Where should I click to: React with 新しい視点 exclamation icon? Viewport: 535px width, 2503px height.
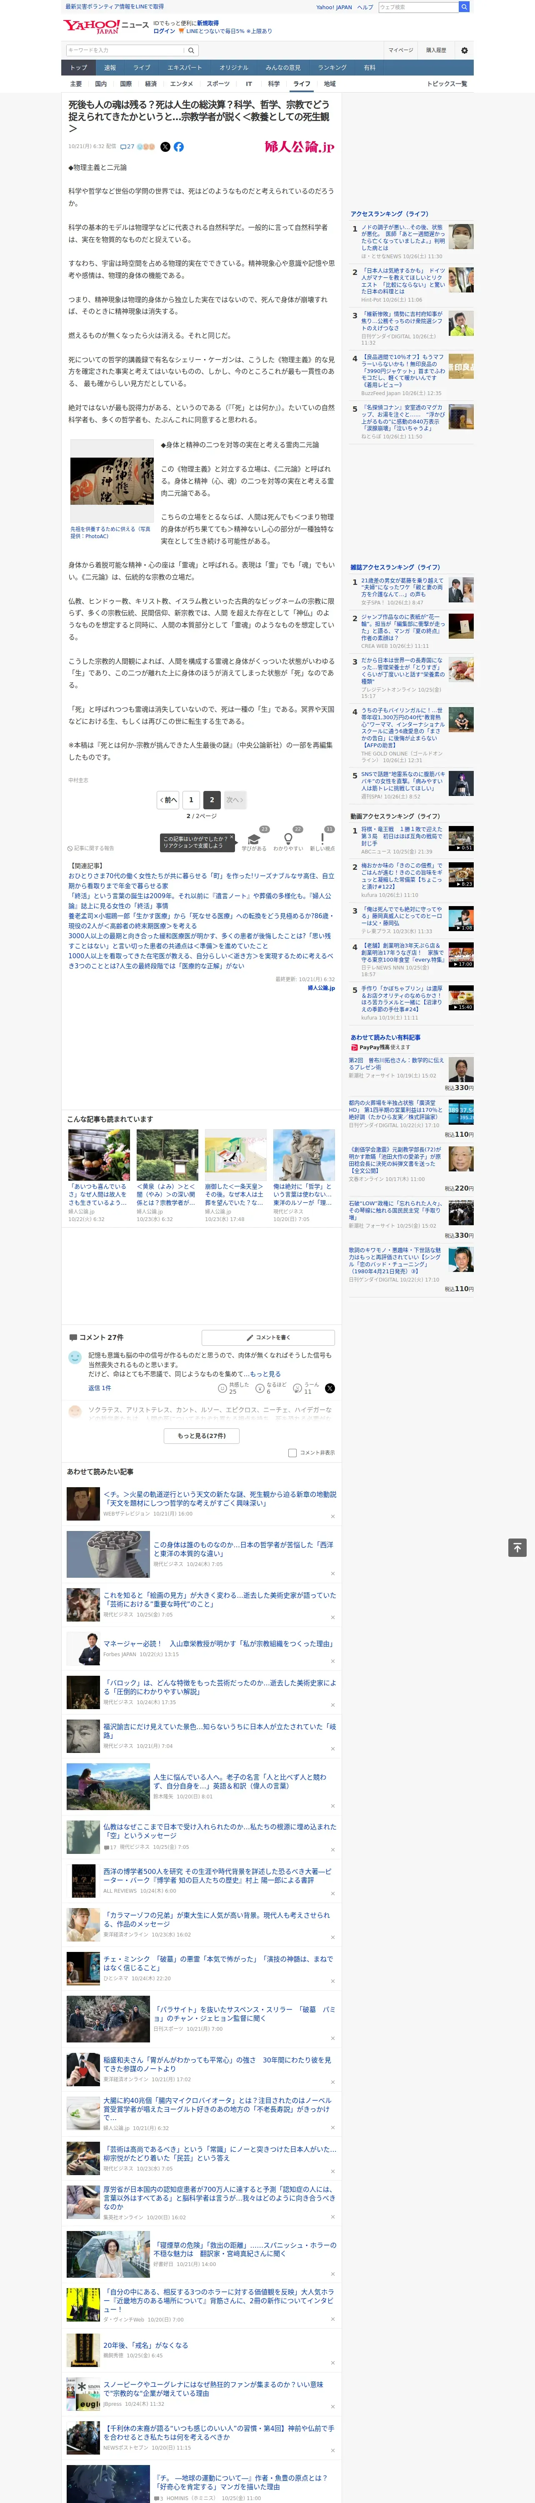pos(322,839)
